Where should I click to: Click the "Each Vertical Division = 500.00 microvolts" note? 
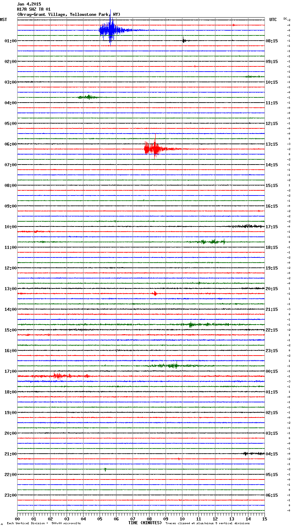click(x=44, y=524)
